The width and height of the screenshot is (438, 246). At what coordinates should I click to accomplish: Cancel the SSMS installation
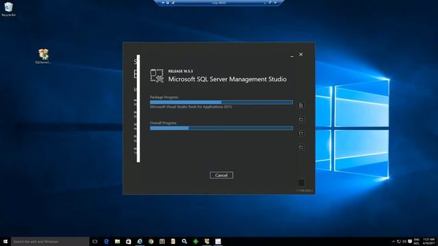point(221,175)
